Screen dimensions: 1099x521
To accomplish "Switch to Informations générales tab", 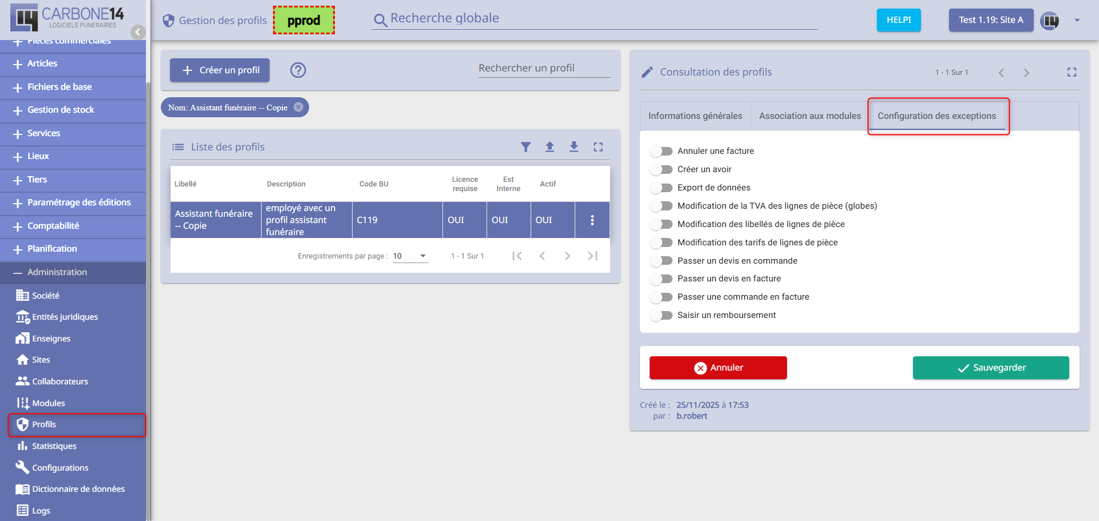I will [695, 116].
